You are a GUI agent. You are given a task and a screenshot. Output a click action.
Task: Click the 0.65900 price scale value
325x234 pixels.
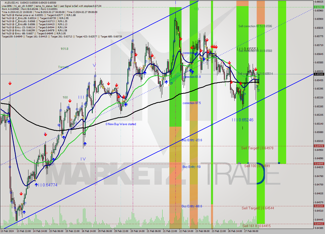(x=319, y=19)
